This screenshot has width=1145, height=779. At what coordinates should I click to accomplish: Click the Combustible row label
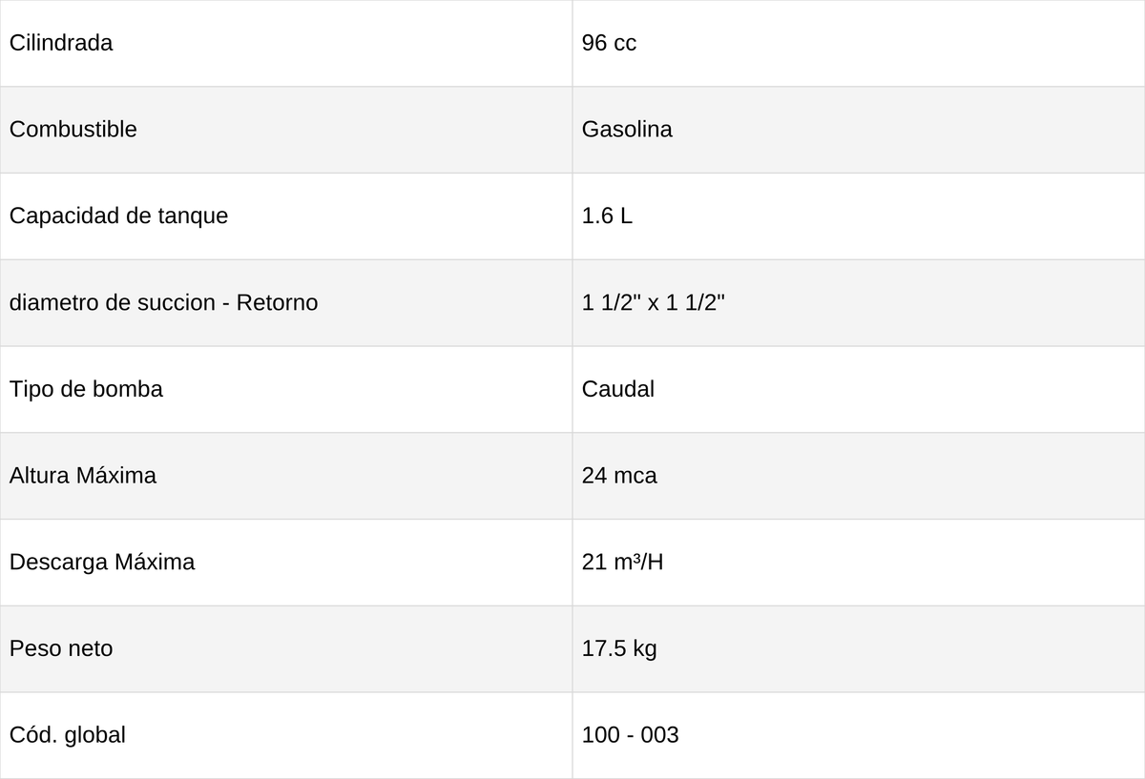pyautogui.click(x=73, y=130)
